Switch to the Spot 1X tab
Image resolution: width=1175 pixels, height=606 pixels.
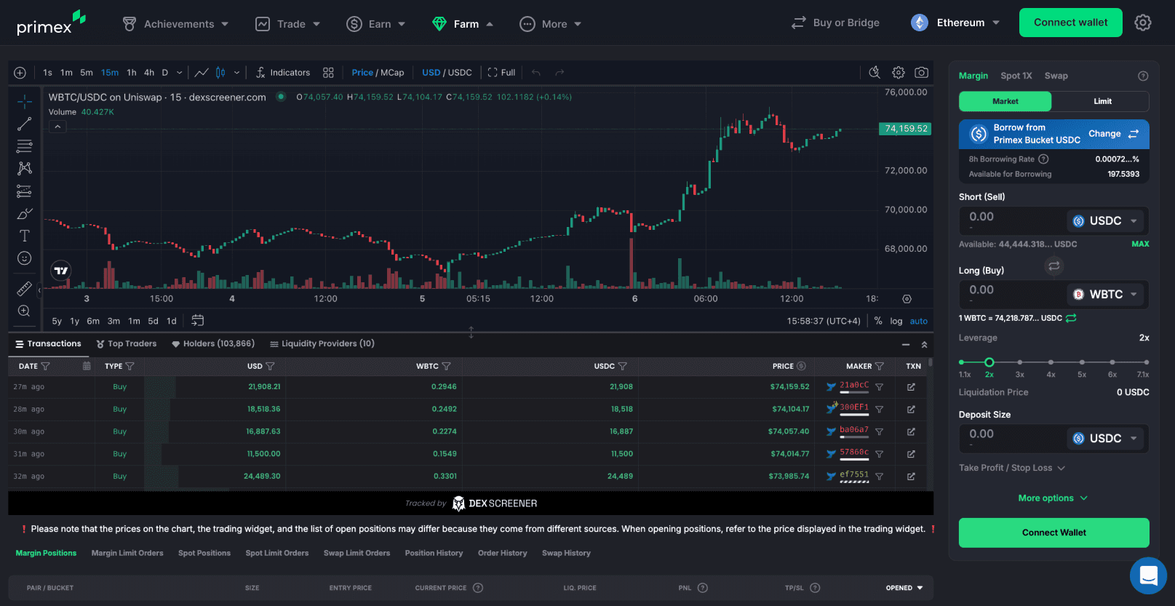tap(1016, 76)
